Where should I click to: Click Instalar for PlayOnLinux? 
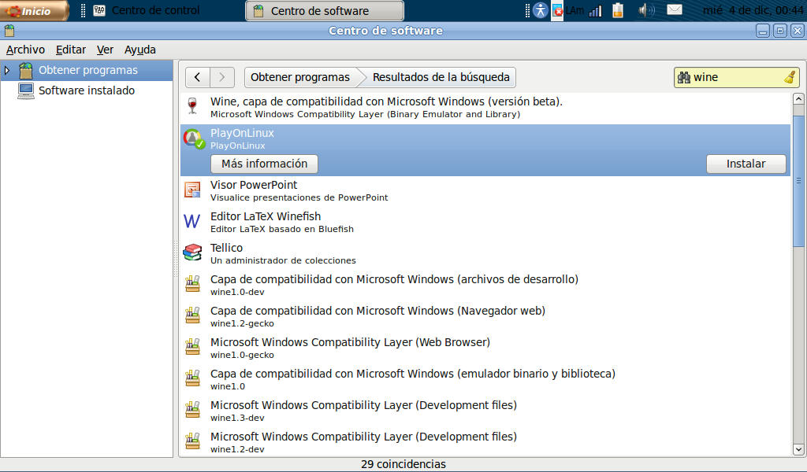(746, 164)
